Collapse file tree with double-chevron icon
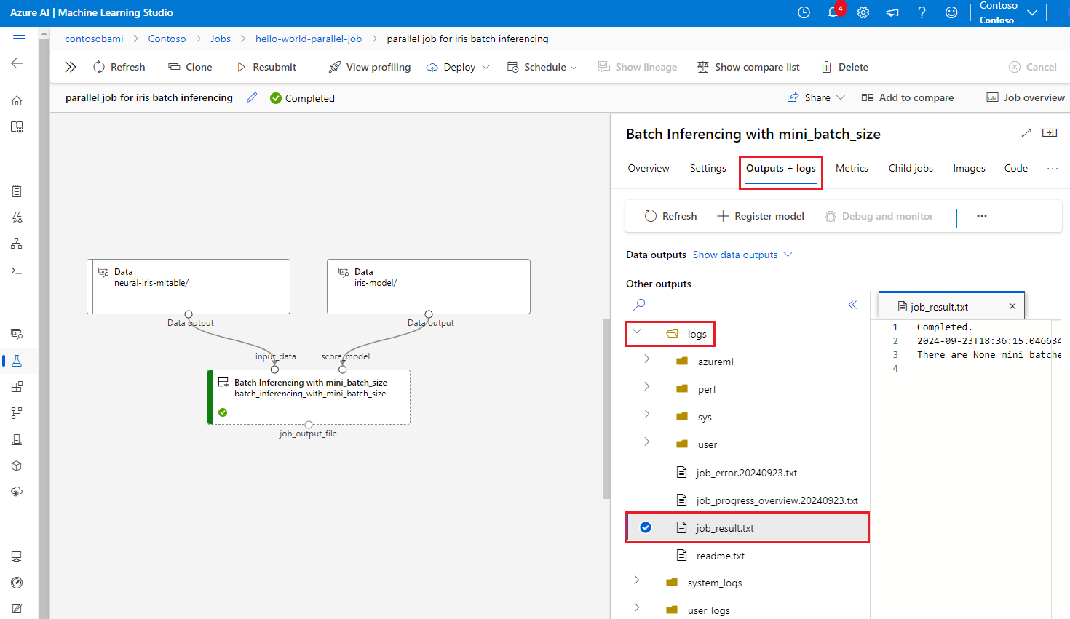The width and height of the screenshot is (1070, 619). click(x=852, y=305)
